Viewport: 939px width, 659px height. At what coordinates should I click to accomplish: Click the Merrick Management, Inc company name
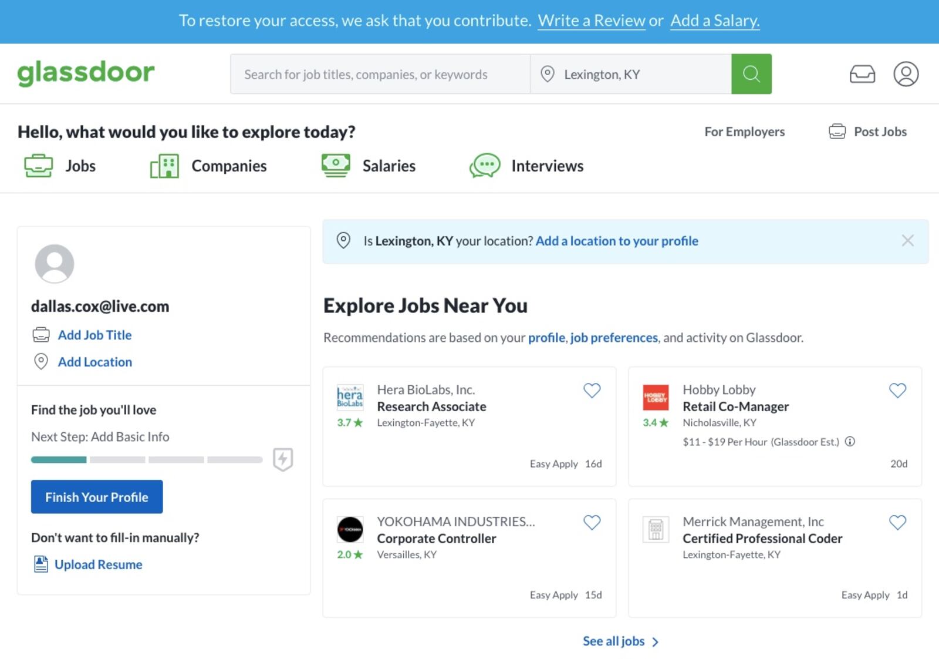pos(753,522)
